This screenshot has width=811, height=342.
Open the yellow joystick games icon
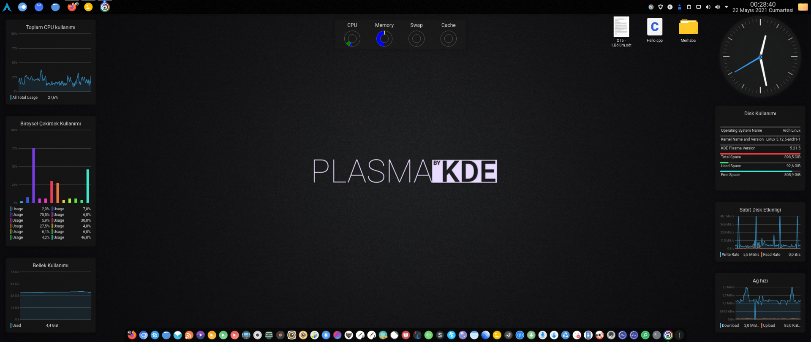pos(497,335)
